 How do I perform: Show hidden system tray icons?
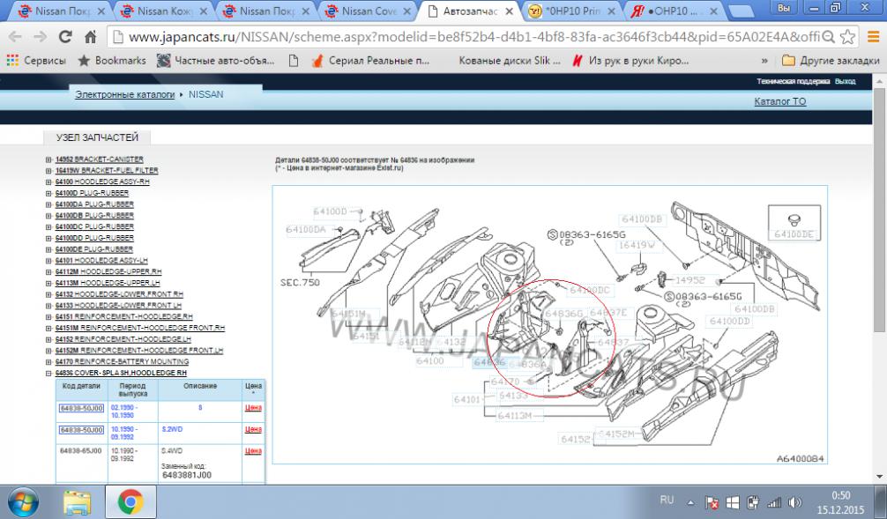[690, 502]
